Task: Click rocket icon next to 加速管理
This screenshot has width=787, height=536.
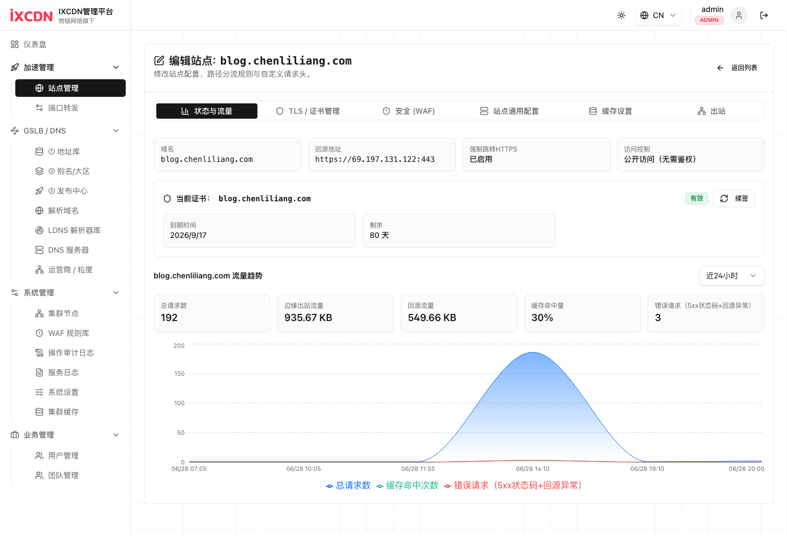Action: pos(15,67)
